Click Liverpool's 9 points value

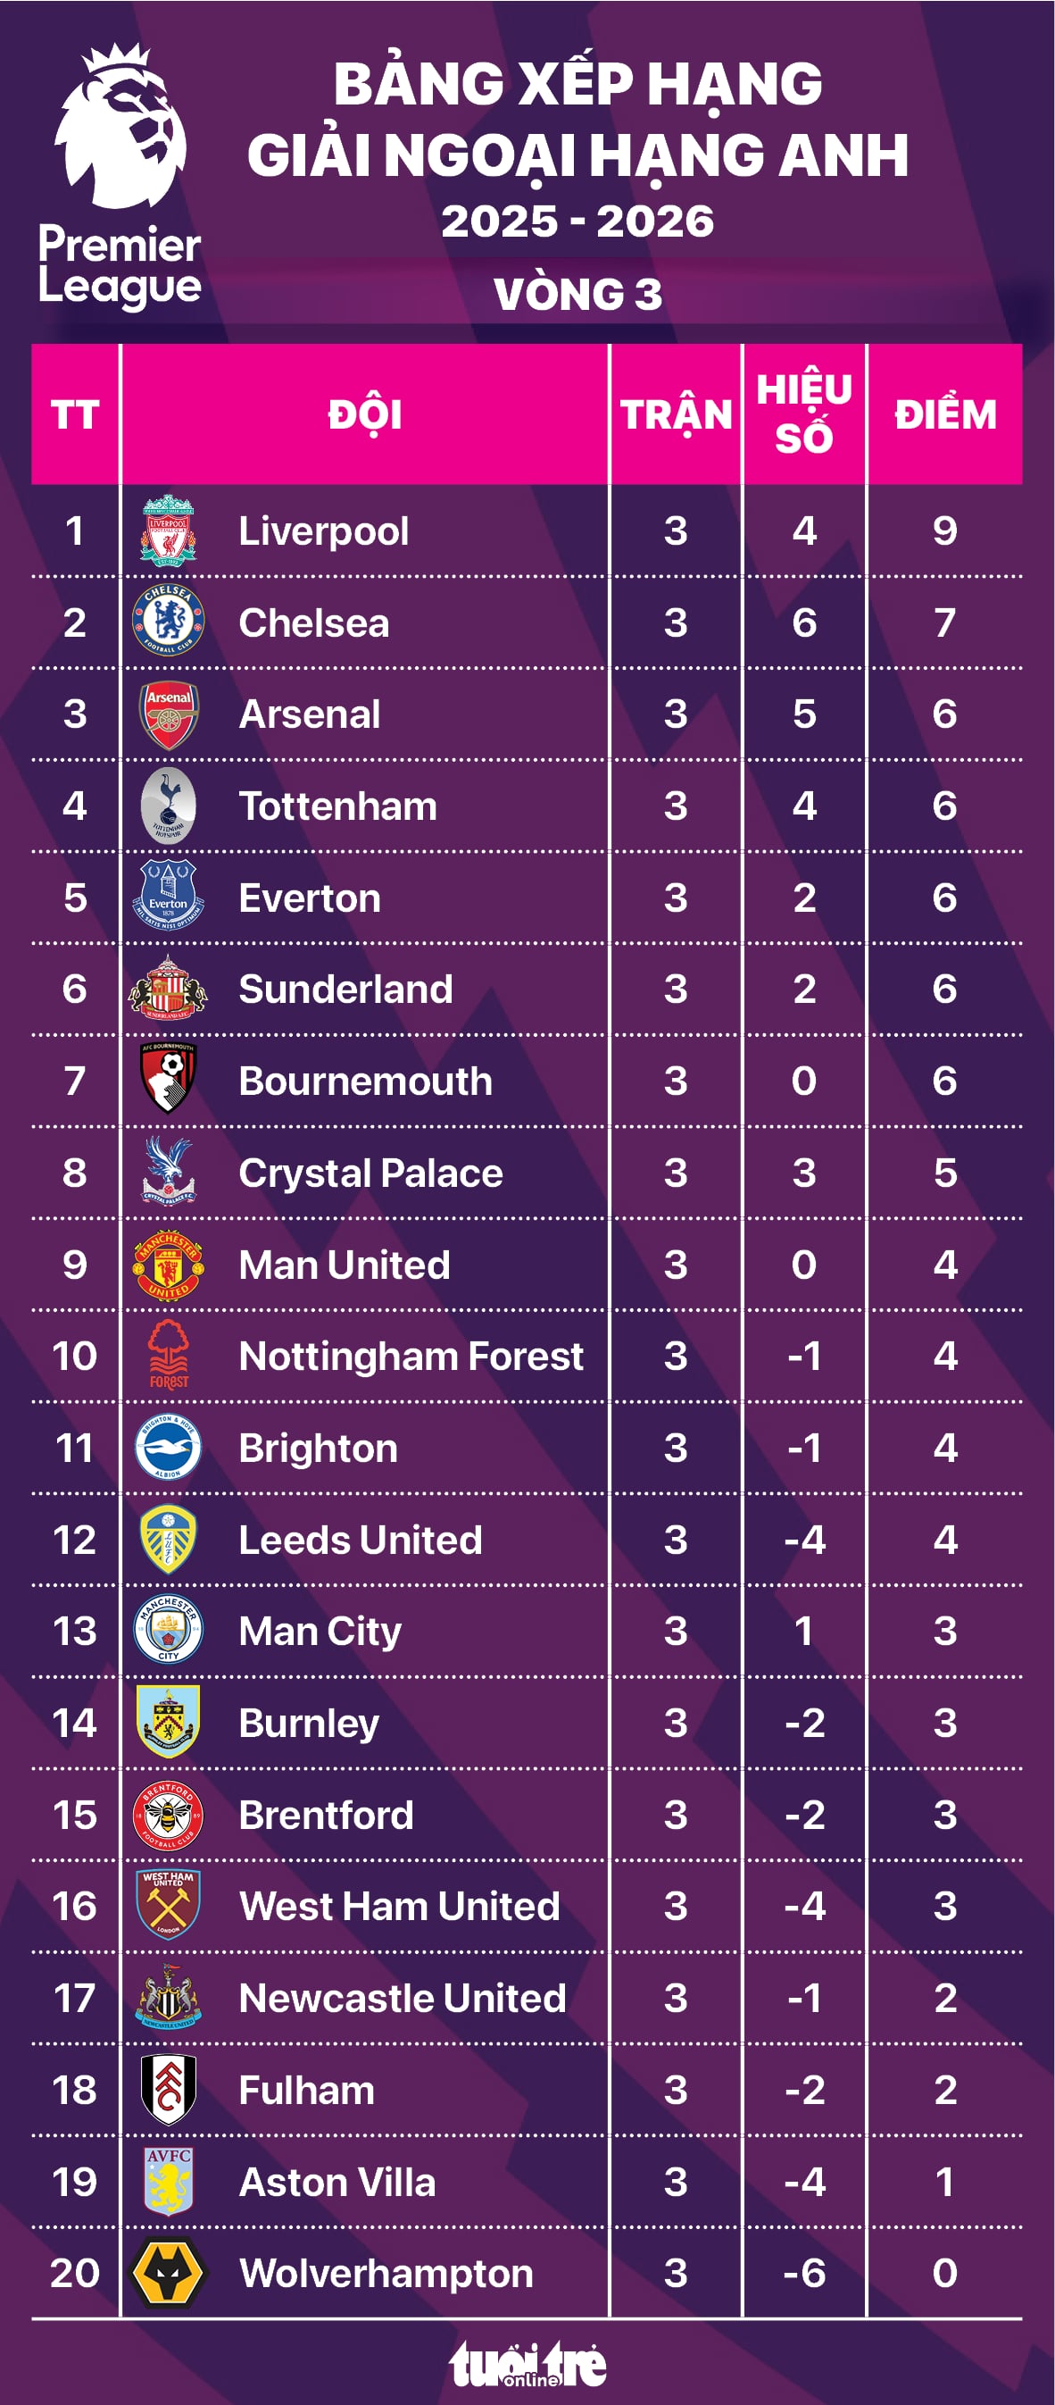945,530
